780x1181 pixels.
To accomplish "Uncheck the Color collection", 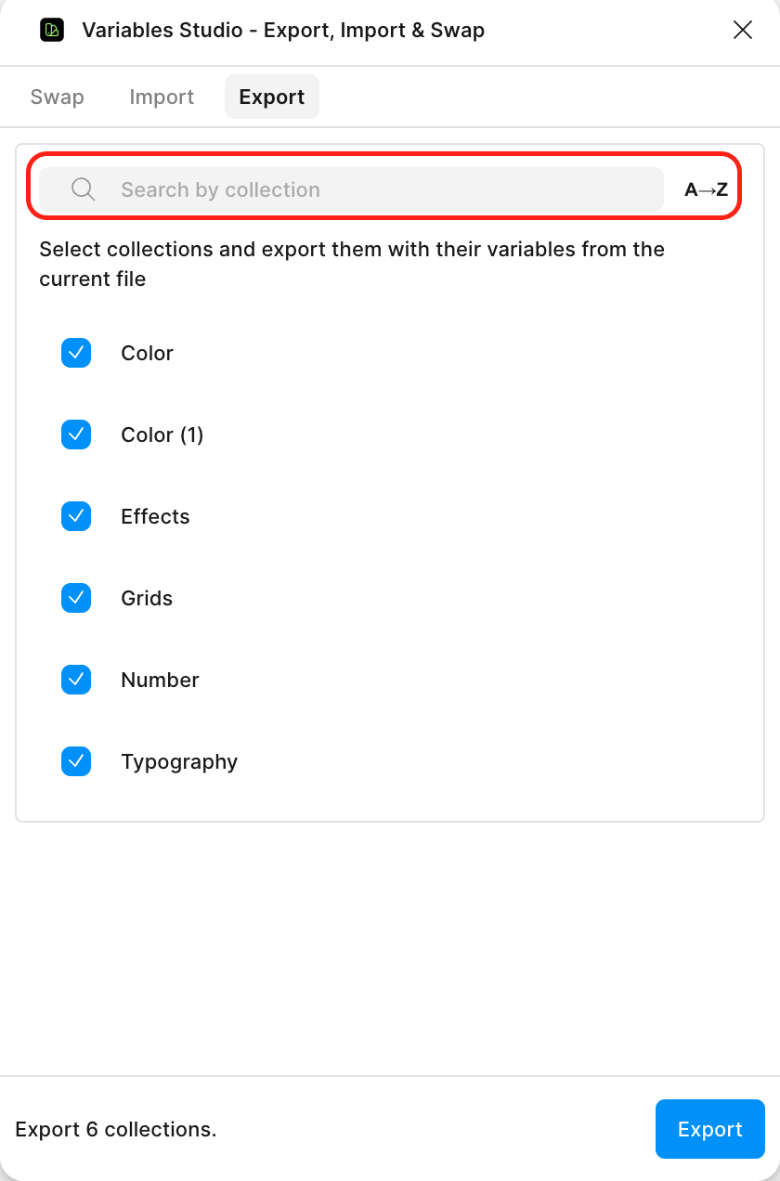I will pos(76,353).
